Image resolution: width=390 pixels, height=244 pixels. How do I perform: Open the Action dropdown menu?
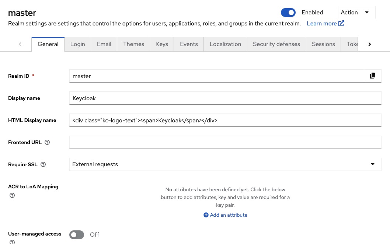tap(356, 12)
